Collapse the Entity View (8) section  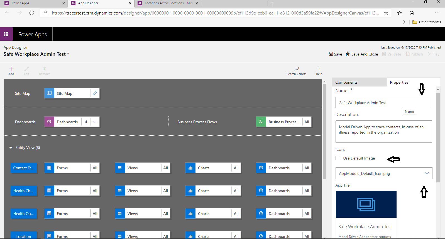click(11, 148)
